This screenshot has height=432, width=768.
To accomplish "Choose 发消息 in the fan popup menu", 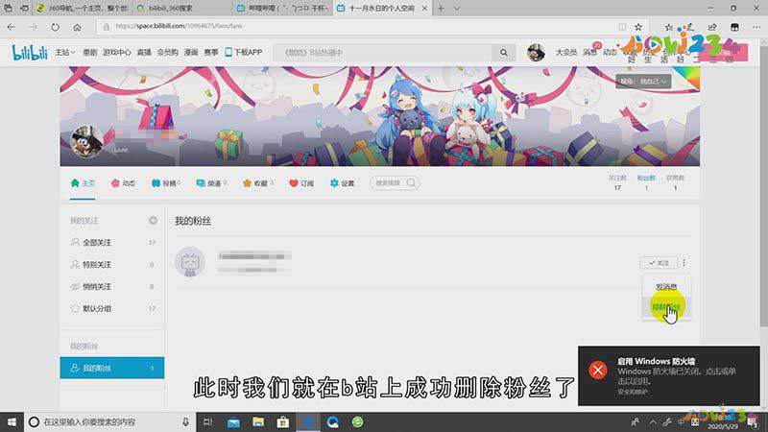I will coord(666,287).
